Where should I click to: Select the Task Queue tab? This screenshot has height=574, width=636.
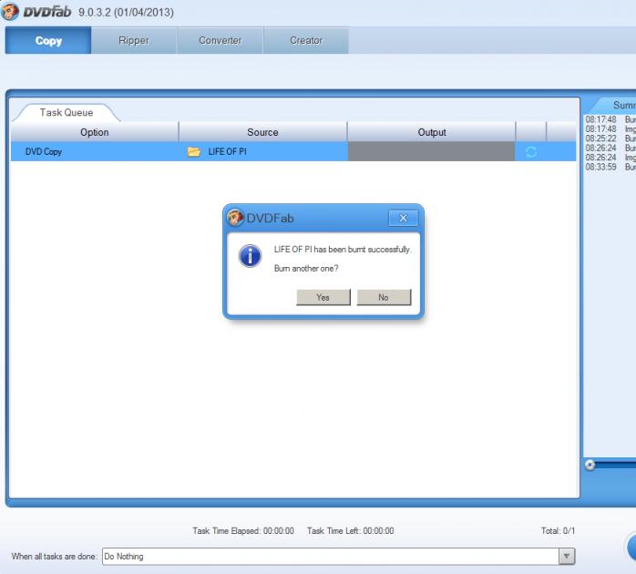[67, 112]
